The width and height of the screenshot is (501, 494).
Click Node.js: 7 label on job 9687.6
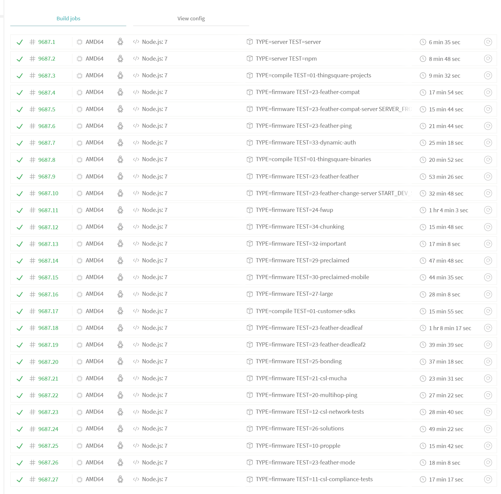pyautogui.click(x=155, y=126)
